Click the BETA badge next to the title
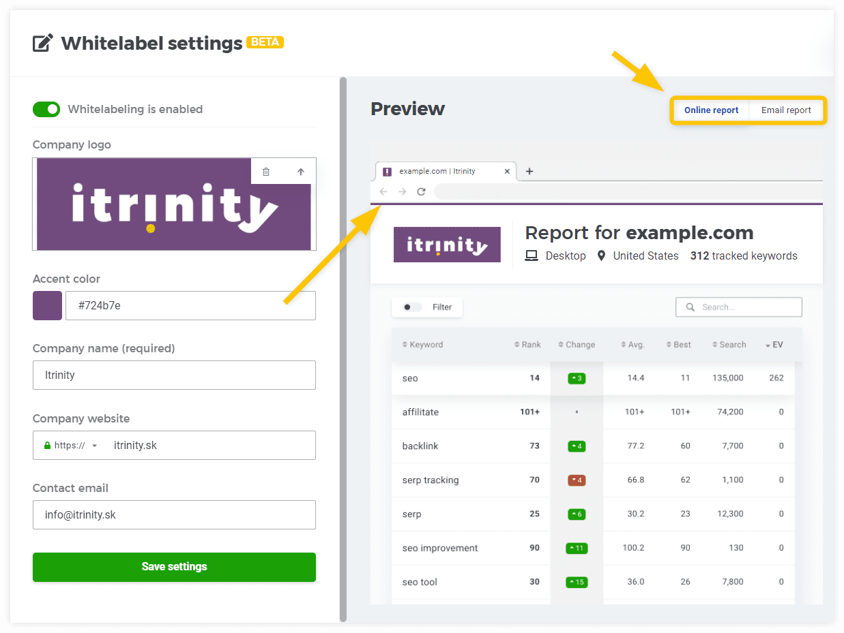The image size is (844, 633). click(265, 42)
